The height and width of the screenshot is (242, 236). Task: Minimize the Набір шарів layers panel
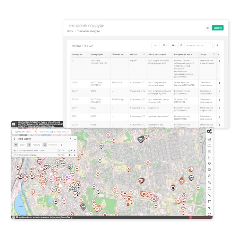pos(75,139)
